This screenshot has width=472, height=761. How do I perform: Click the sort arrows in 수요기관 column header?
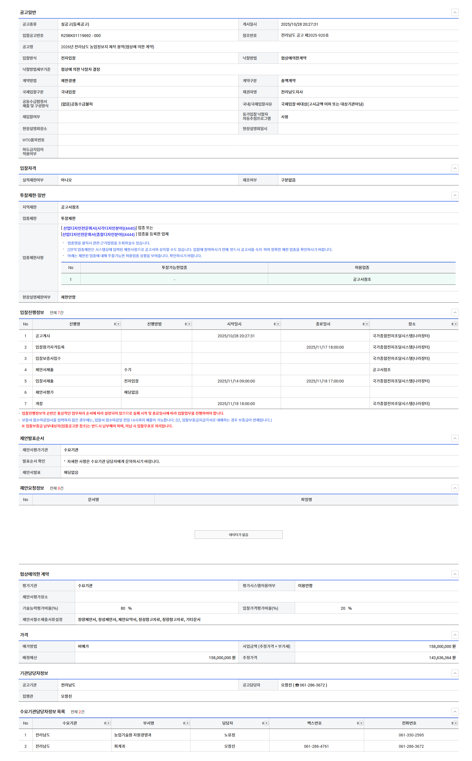[x=105, y=723]
